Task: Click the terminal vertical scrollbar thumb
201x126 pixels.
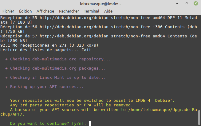Action: coord(199,117)
